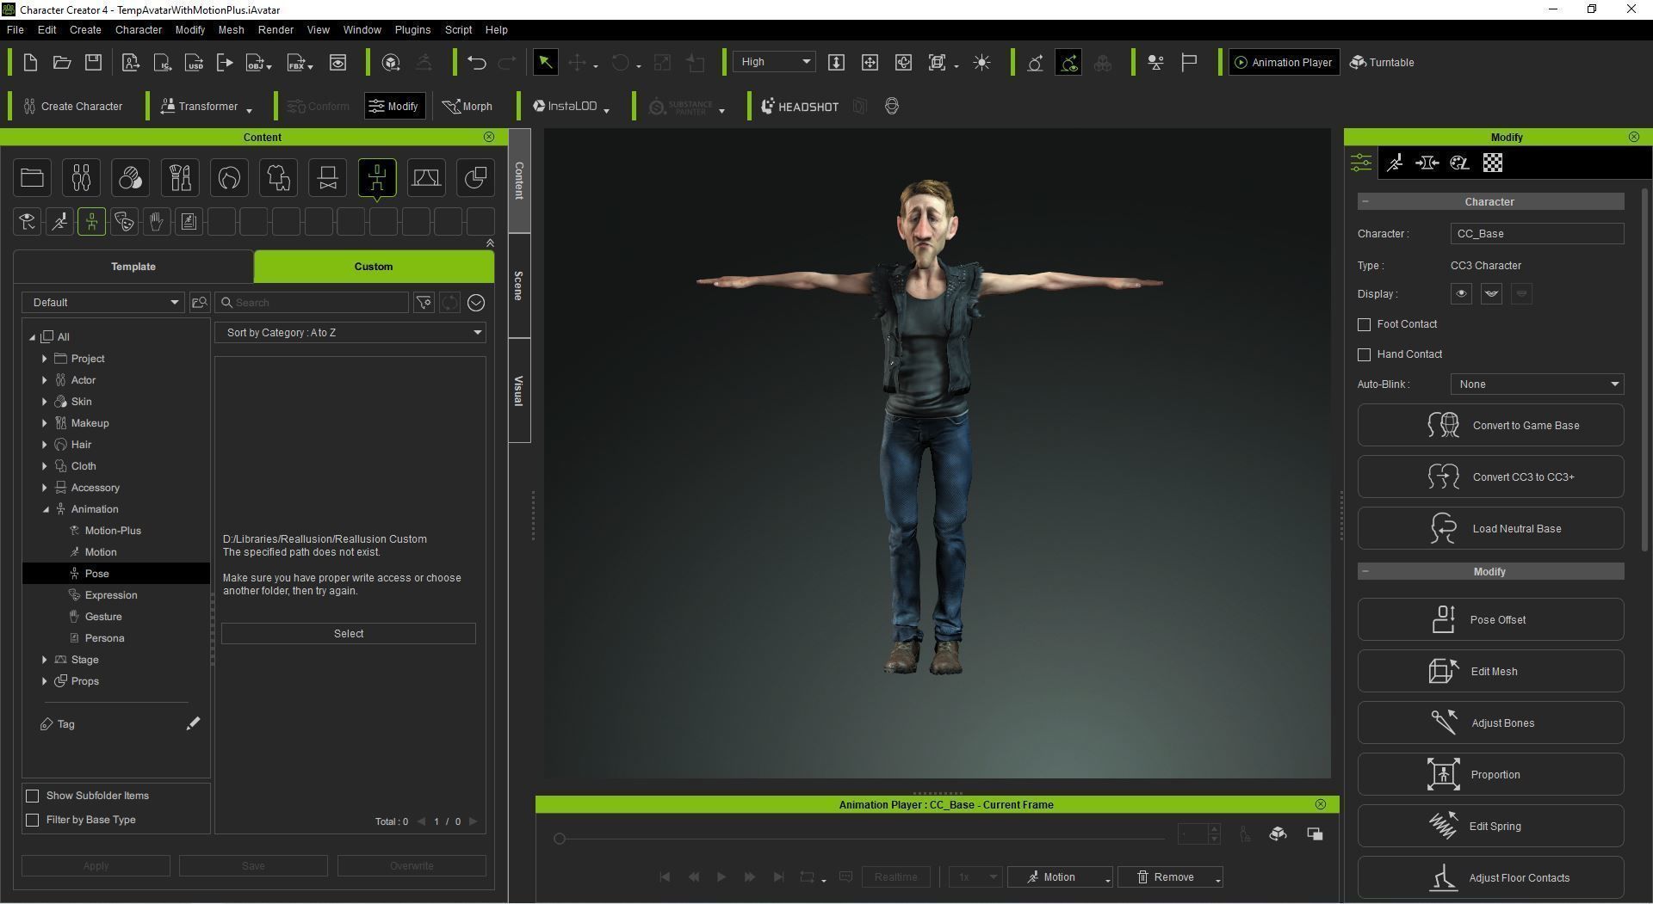Click the Undo arrow icon

[477, 62]
